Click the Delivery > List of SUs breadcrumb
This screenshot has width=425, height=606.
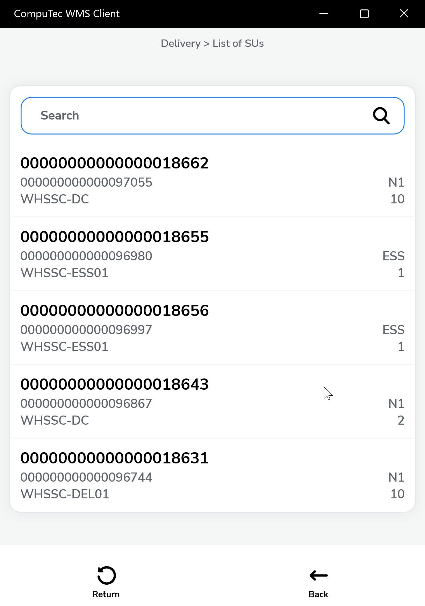[212, 43]
